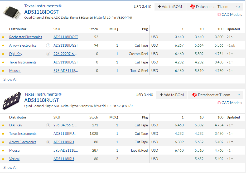Click the star beside Texas Instruments SKU ADS1118IDGST

3,62
